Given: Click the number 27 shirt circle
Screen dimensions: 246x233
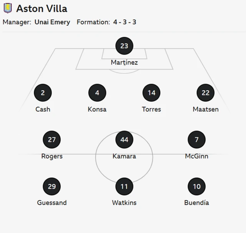Looking at the screenshot, I should 52,140.
